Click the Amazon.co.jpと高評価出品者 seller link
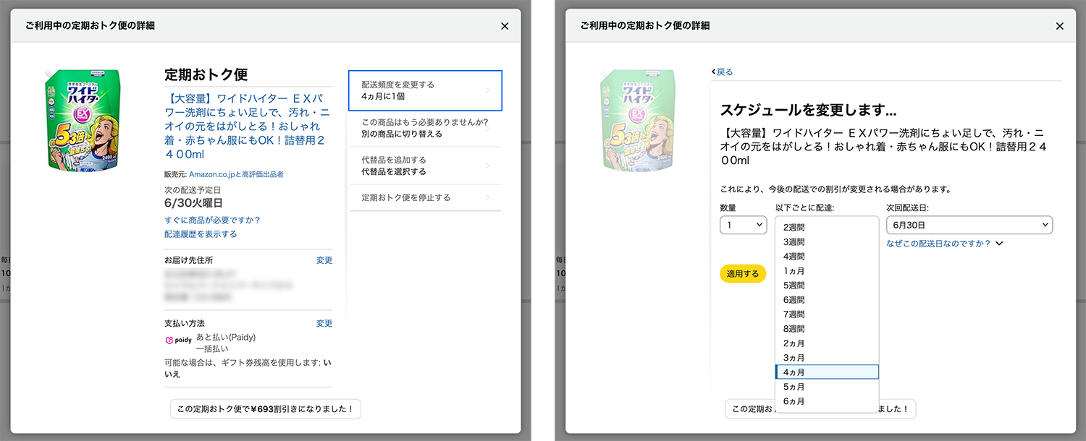 pos(236,174)
